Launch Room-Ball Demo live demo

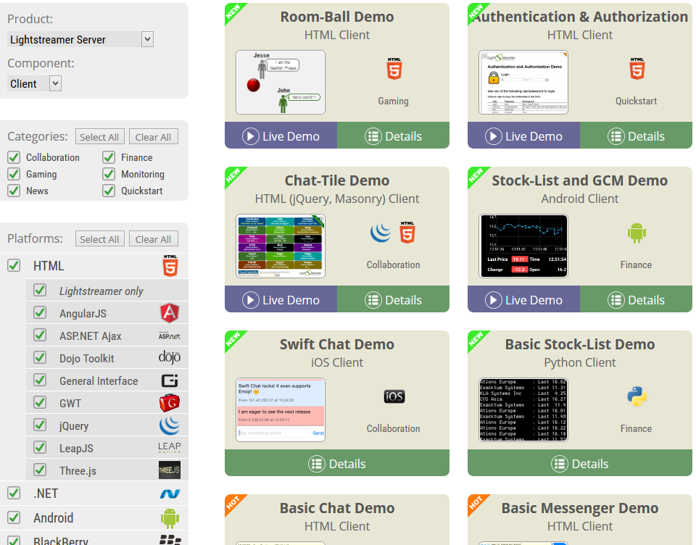coord(281,136)
